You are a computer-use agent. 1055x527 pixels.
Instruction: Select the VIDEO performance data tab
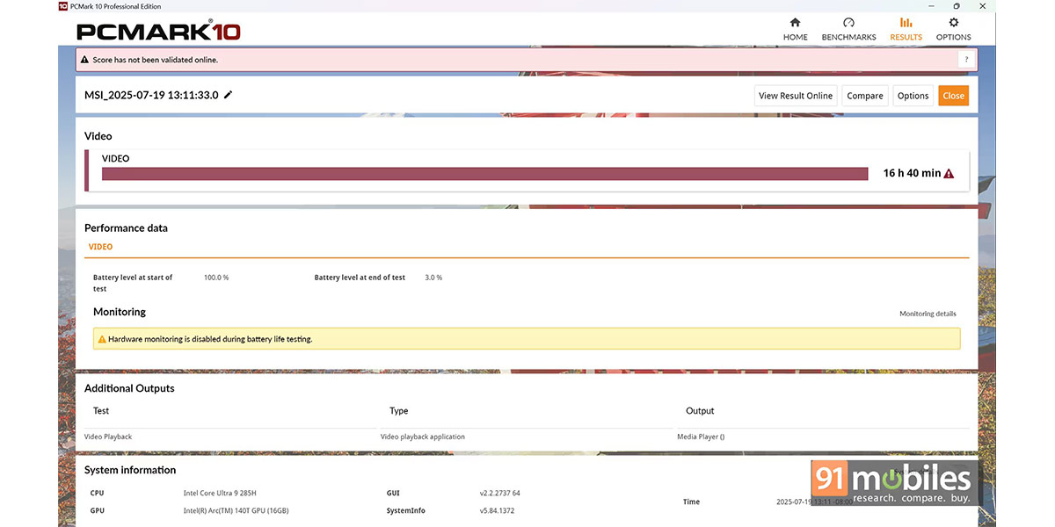point(100,247)
